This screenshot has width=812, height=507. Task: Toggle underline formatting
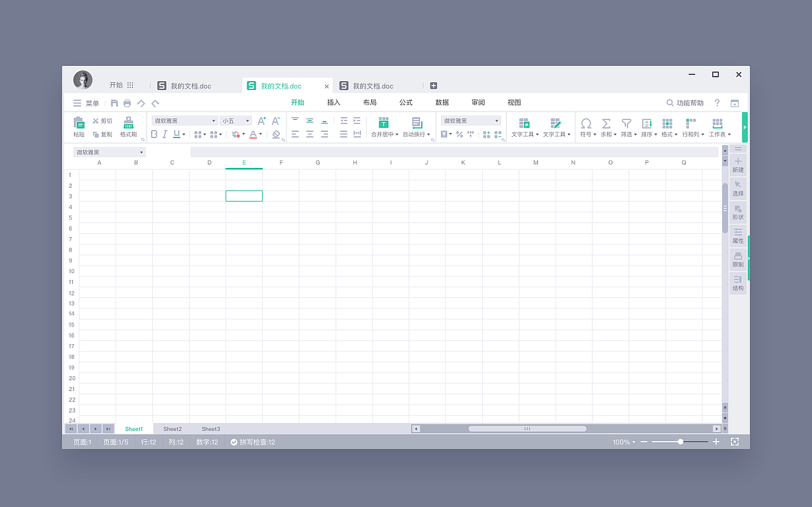176,134
